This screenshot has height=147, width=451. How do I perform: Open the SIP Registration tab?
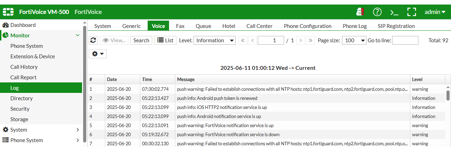tap(396, 26)
